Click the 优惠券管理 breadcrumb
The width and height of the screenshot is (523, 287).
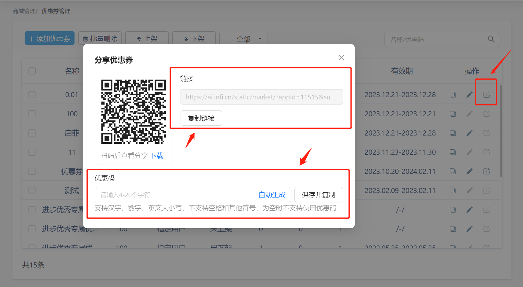56,11
